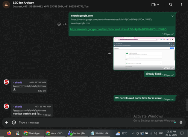Open the Windows notification center

[182, 133]
